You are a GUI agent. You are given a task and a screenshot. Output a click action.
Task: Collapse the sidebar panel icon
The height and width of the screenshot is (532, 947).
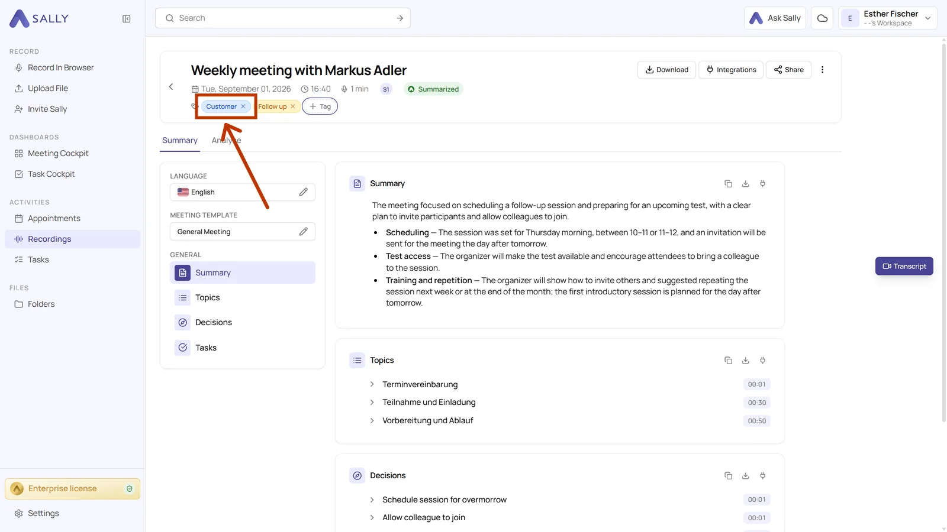click(x=126, y=19)
